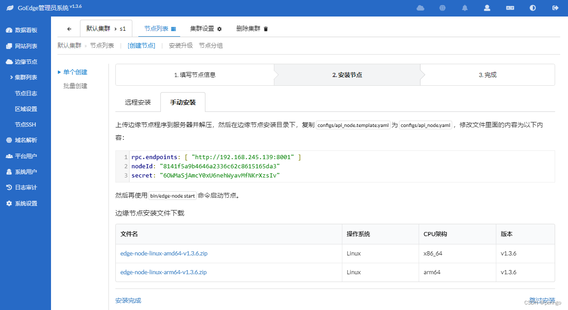Screen dimensions: 568x310
Task: Click the logout icon
Action: (555, 8)
